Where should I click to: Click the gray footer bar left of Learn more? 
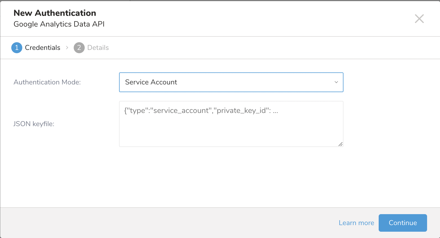pyautogui.click(x=165, y=223)
